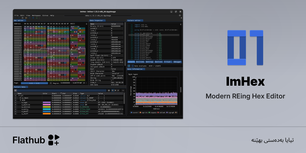The width and height of the screenshot is (306, 153).
Task: Click the Pattern Data filter input field
Action: click(62, 90)
